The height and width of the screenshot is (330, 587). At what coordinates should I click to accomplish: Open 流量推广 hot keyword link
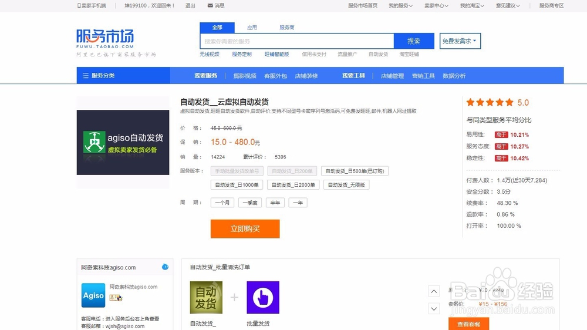[347, 54]
